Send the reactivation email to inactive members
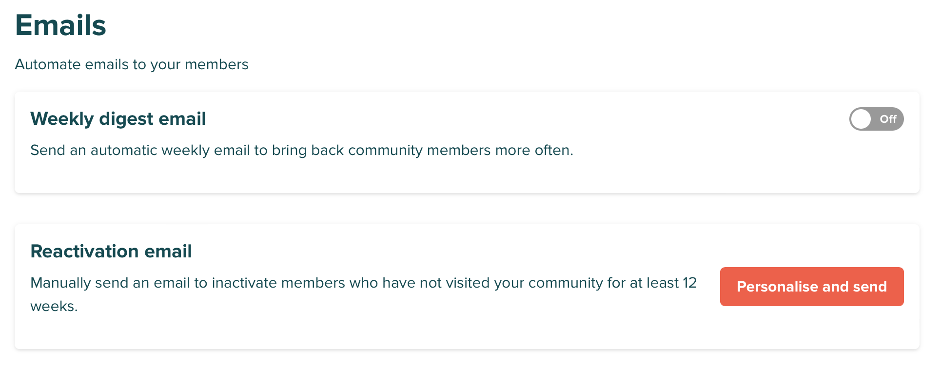 tap(811, 287)
